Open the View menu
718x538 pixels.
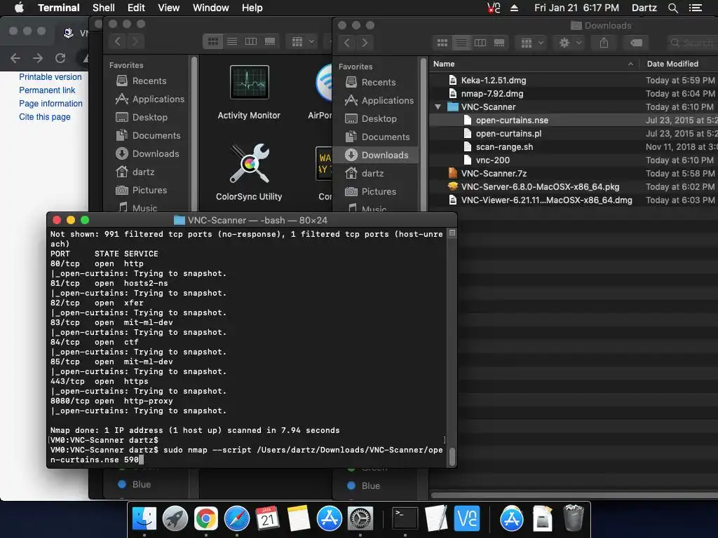pos(168,8)
